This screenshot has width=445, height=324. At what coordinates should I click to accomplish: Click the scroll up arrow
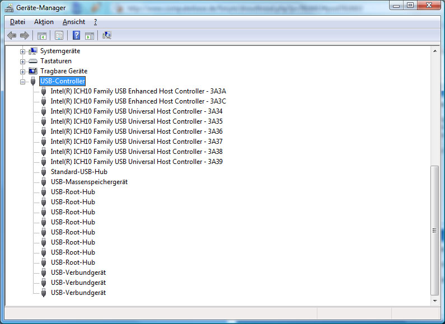pos(435,51)
